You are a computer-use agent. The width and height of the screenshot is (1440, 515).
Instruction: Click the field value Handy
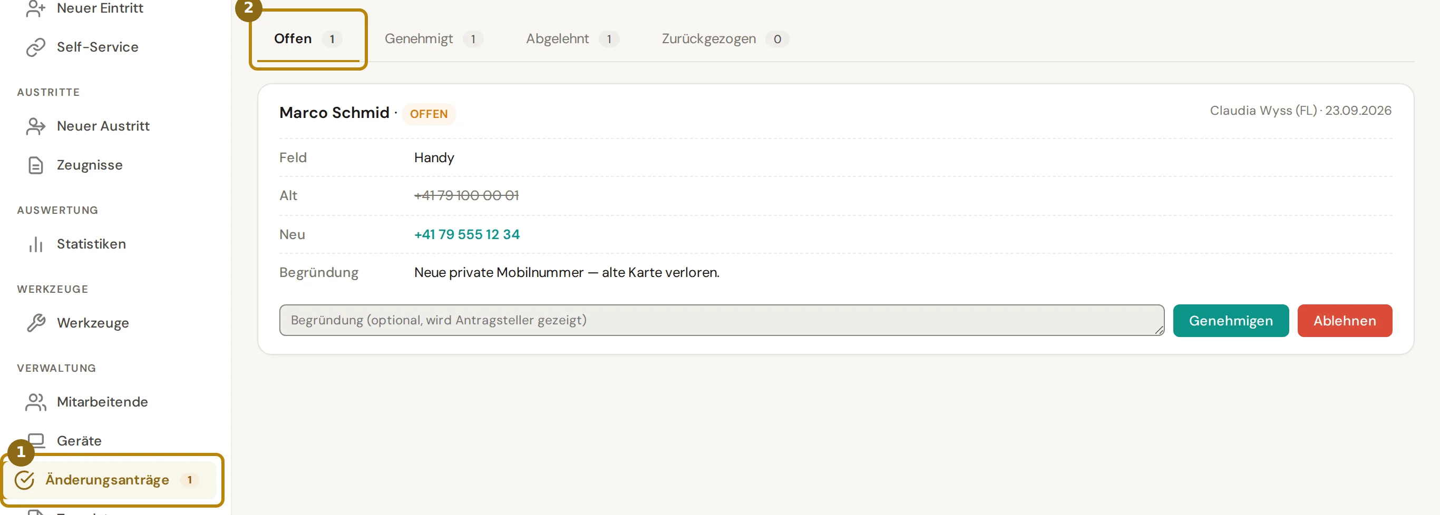[x=434, y=158]
